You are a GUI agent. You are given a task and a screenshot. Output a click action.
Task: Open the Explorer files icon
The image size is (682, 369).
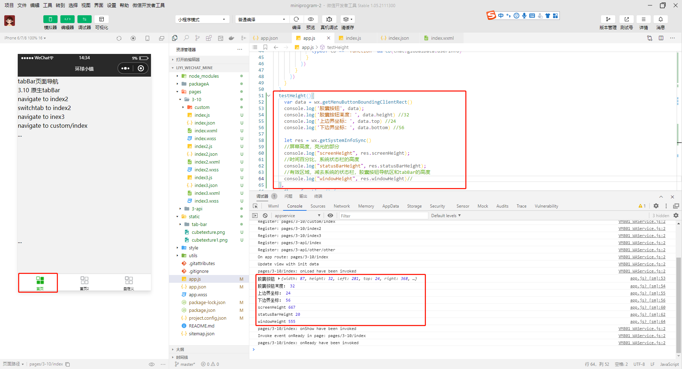(x=175, y=38)
